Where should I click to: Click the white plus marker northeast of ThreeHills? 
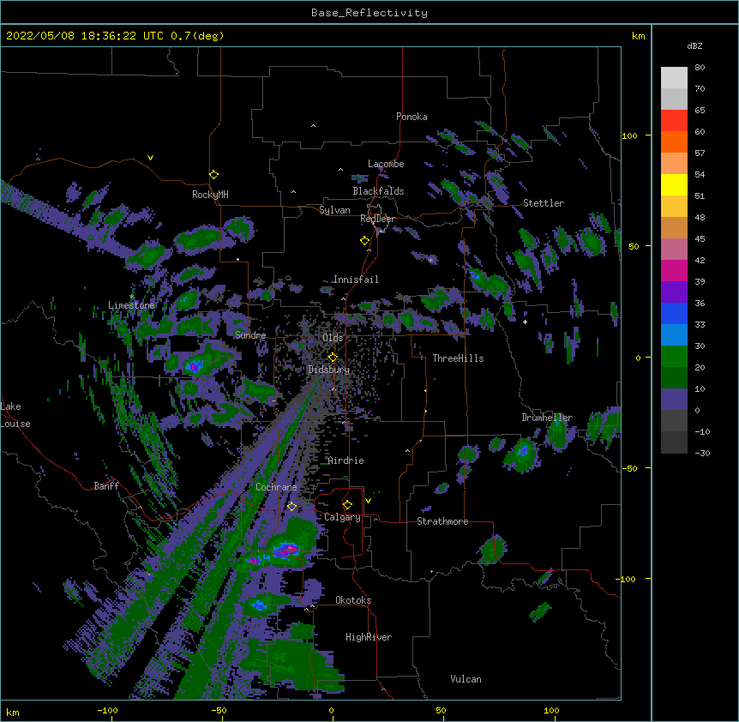tap(525, 322)
